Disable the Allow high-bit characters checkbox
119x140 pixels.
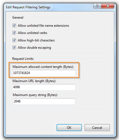tap(14, 40)
